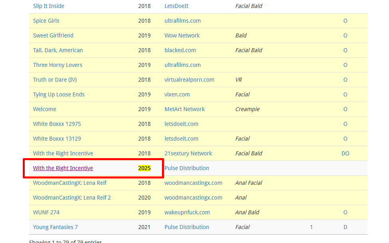Follow woodmancastingx.com link in Lena Reif 2 row
Screen dimensions: 389x243
193,198
